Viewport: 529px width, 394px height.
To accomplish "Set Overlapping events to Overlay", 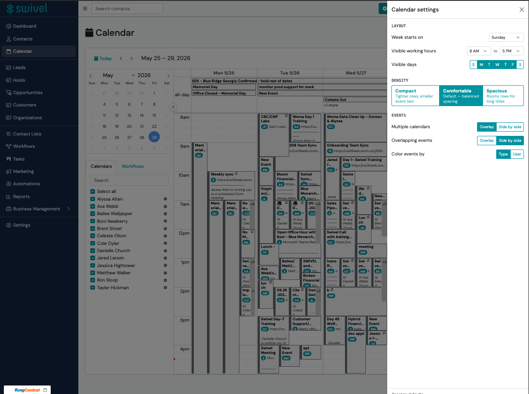I will pos(487,141).
